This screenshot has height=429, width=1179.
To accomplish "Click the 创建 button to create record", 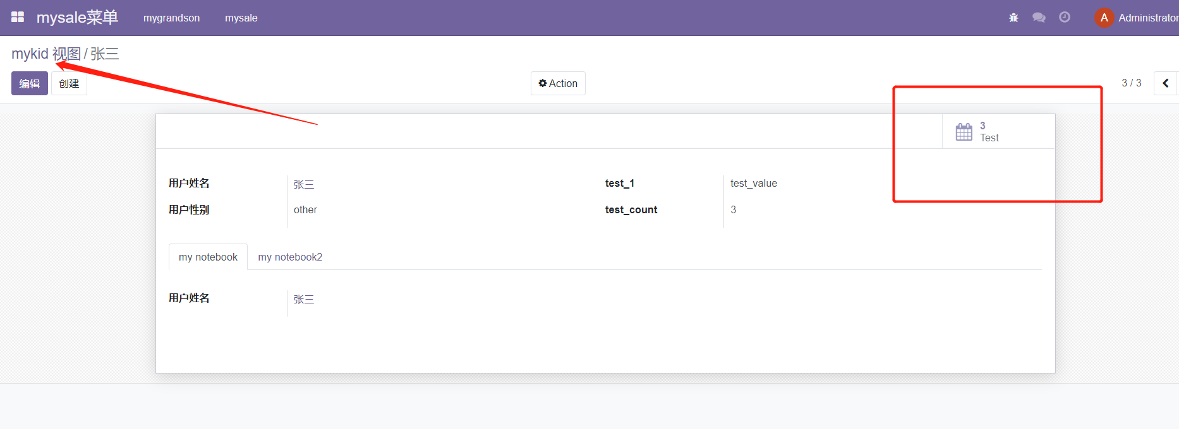I will (x=69, y=83).
